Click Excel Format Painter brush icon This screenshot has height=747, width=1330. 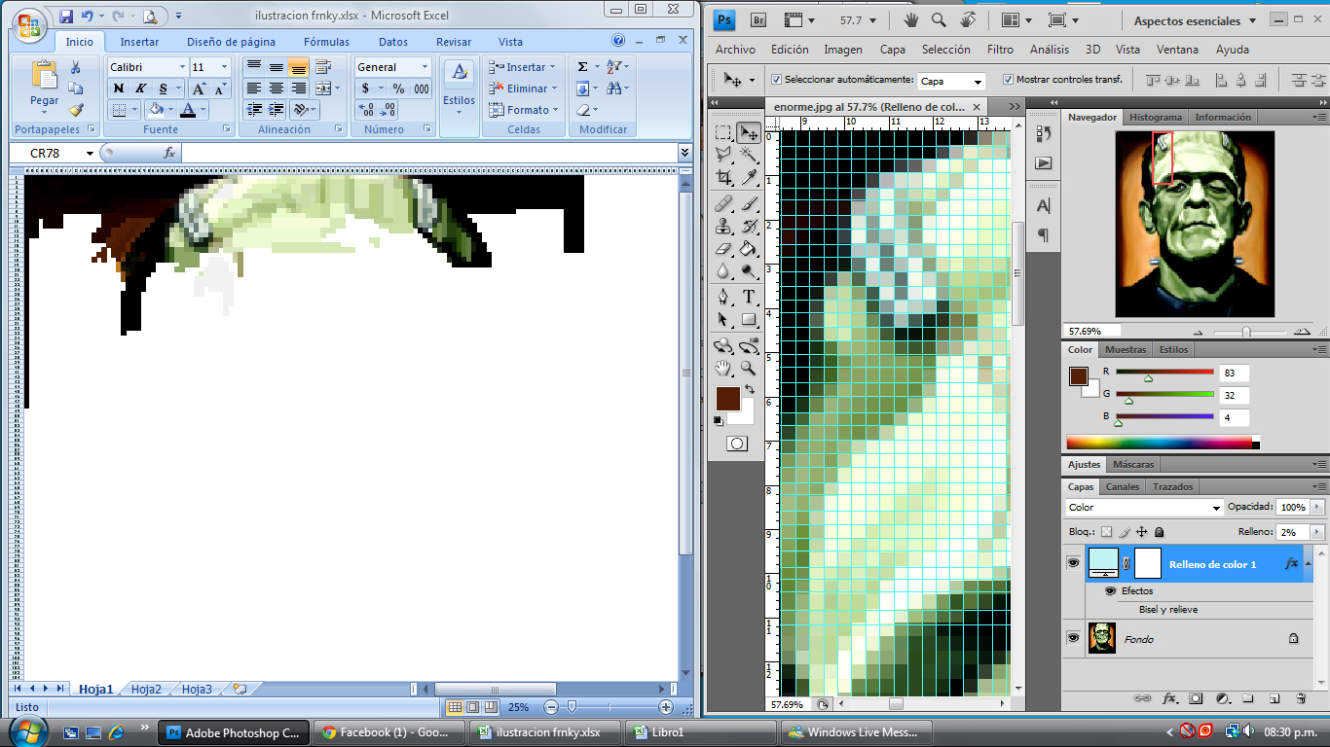tap(76, 110)
